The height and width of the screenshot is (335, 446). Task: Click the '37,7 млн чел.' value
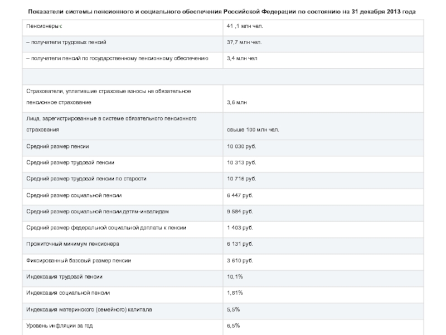point(244,42)
